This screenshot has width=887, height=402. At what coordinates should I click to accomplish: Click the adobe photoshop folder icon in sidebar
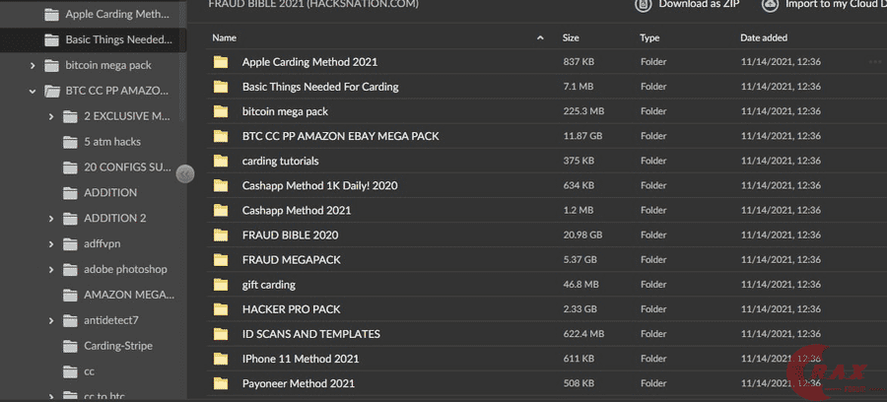(x=70, y=269)
